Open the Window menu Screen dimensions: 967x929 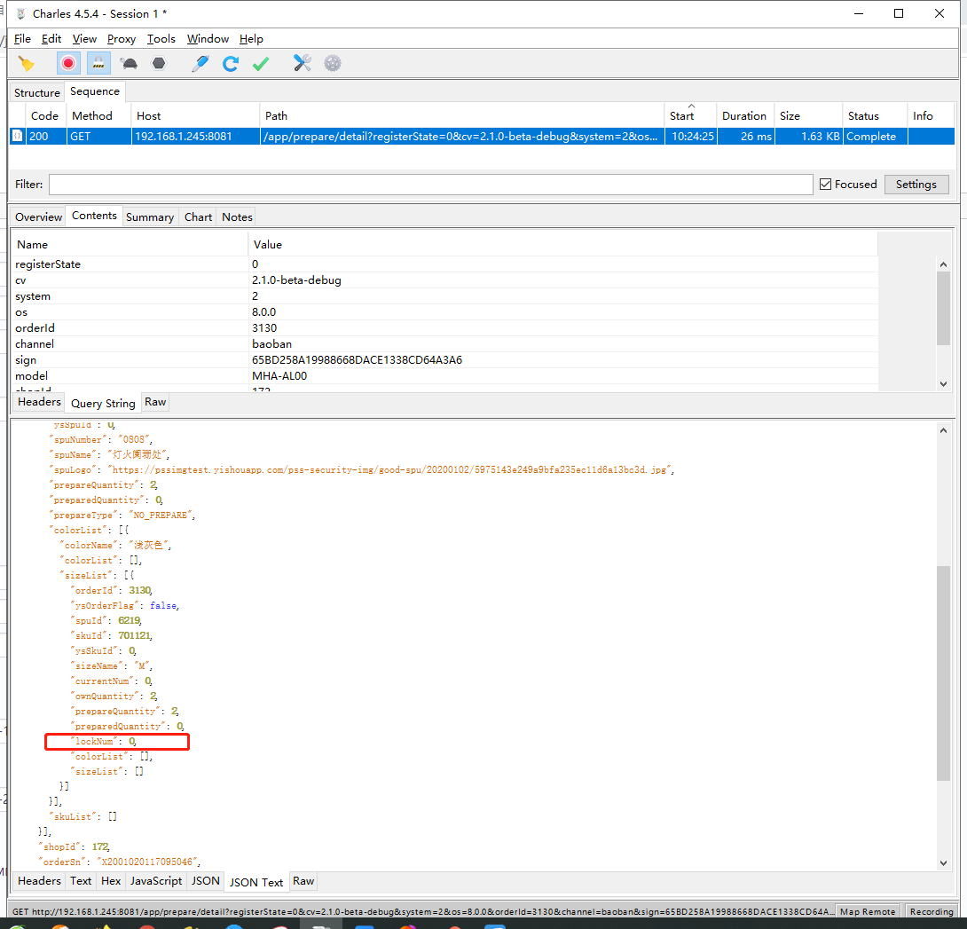pyautogui.click(x=208, y=39)
